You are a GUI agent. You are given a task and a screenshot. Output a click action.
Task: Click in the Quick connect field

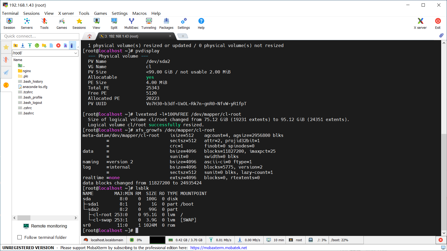coord(40,36)
